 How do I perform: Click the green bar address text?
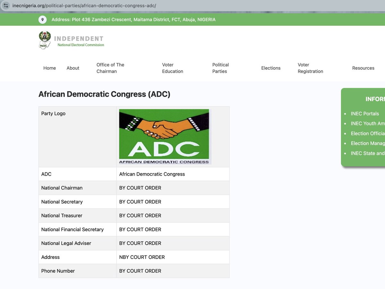pos(133,20)
